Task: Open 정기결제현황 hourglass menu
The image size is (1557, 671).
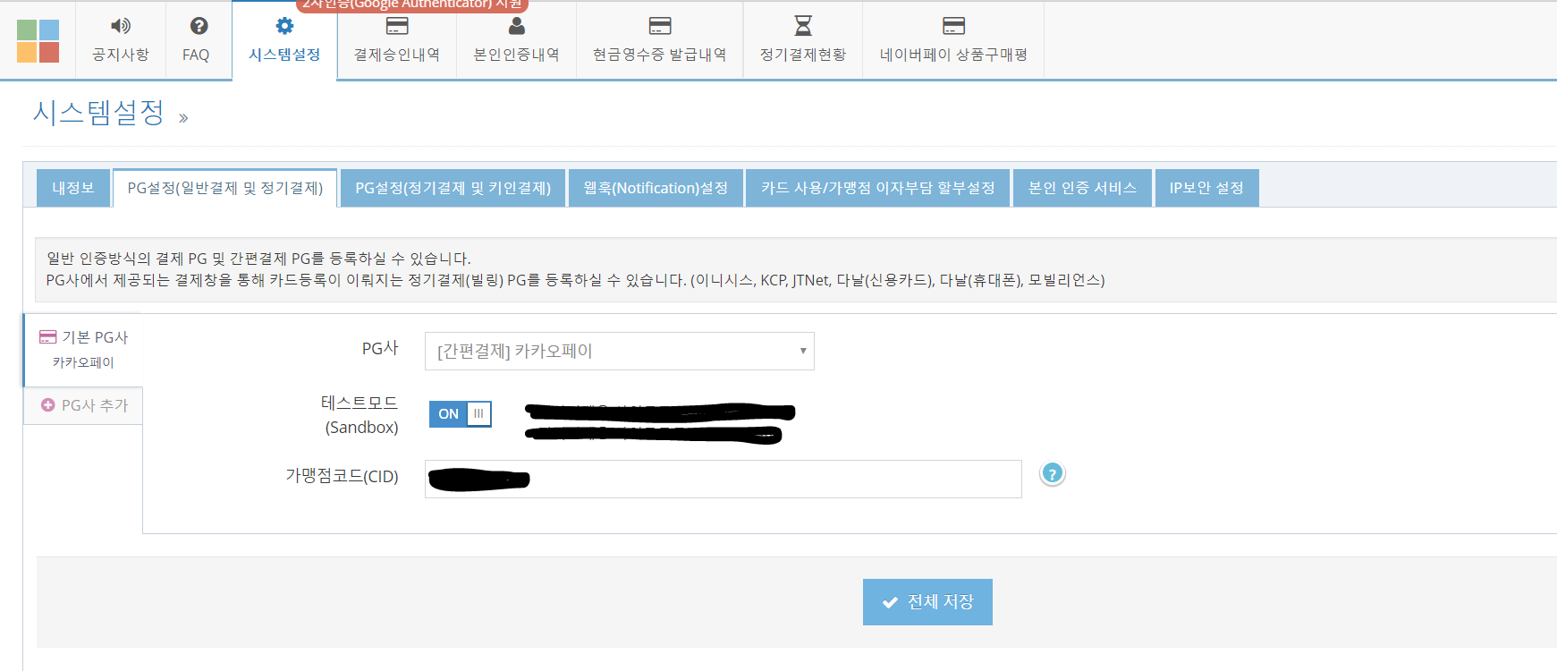Action: tap(802, 40)
